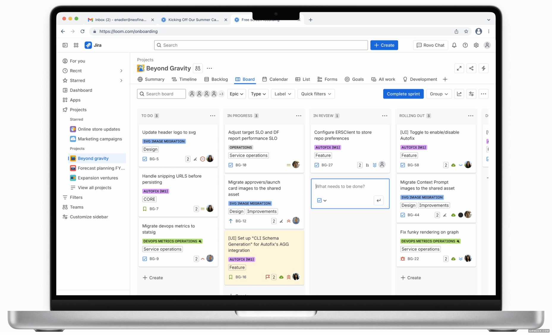
Task: Open the Epic filter dropdown
Action: point(236,94)
